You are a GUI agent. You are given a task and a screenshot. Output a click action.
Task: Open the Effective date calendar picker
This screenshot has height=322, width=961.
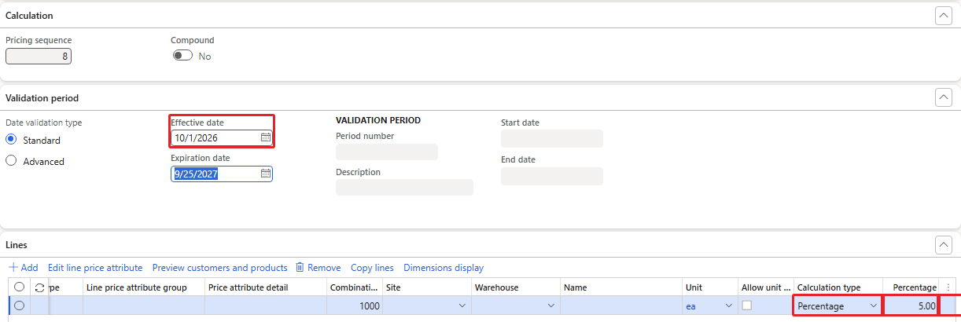click(x=266, y=137)
